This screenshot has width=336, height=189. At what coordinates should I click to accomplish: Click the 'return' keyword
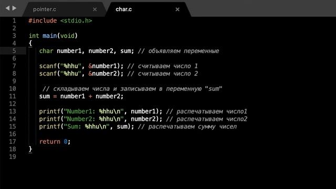coord(49,142)
